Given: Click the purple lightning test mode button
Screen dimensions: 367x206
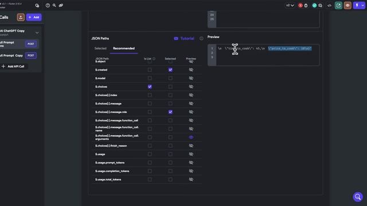Looking at the screenshot, I should [357, 5].
